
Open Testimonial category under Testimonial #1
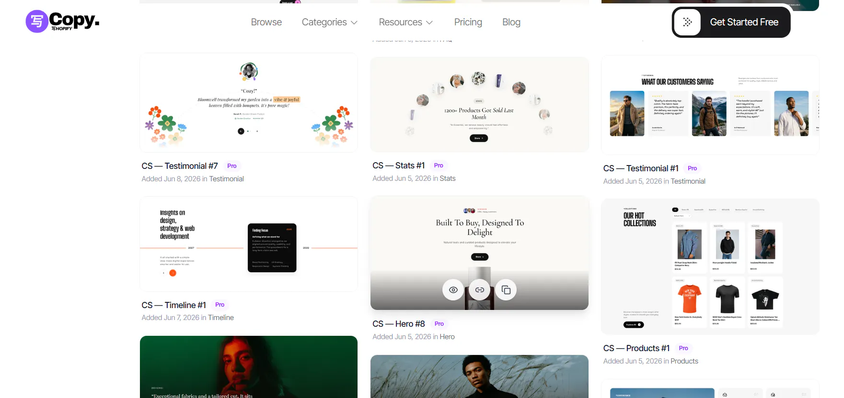(x=688, y=181)
